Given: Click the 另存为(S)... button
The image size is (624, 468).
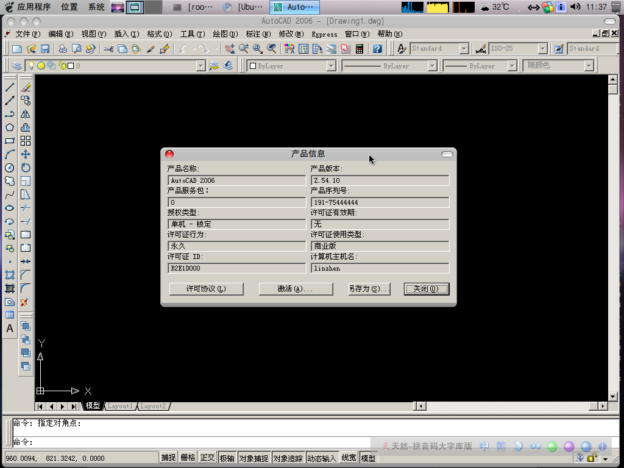Looking at the screenshot, I should pyautogui.click(x=369, y=289).
